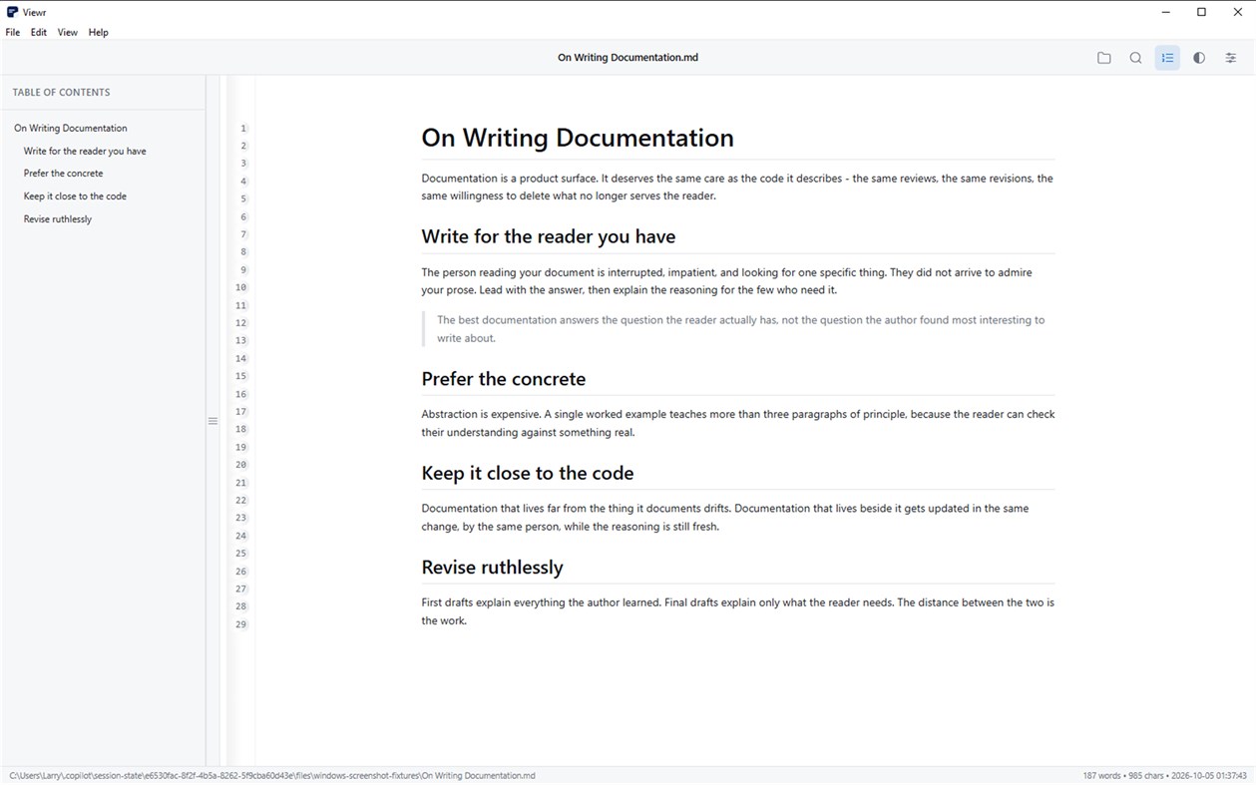Open the Help menu
Image resolution: width=1256 pixels, height=785 pixels.
coord(98,32)
